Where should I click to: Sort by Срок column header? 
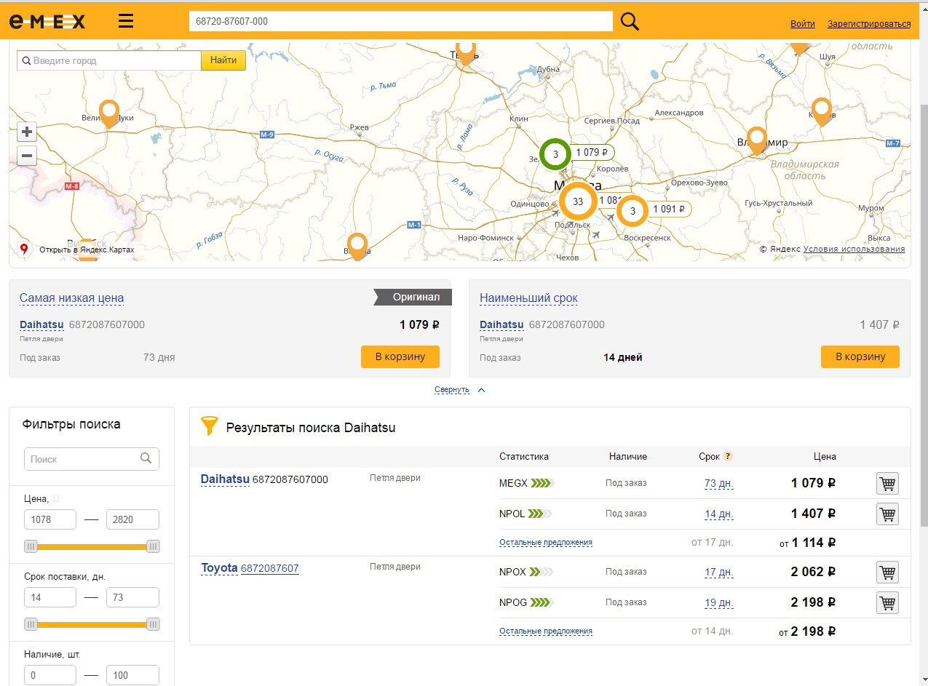(709, 457)
